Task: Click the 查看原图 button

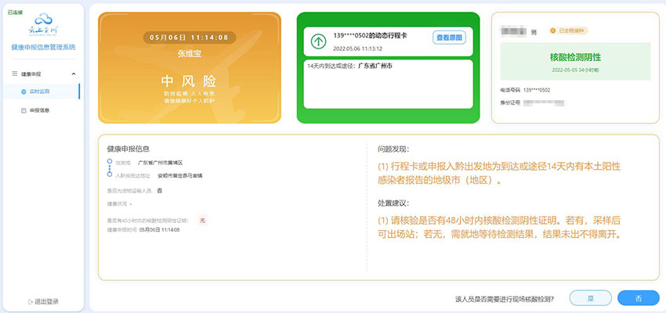Action: tap(449, 38)
